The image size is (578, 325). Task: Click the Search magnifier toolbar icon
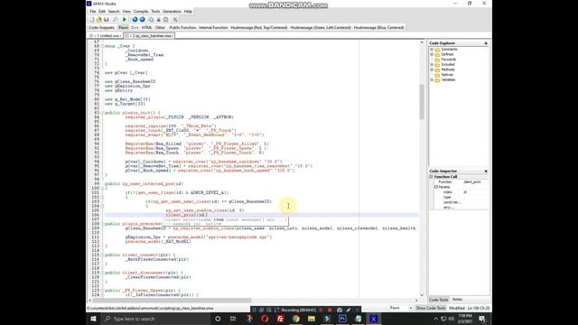(116, 20)
